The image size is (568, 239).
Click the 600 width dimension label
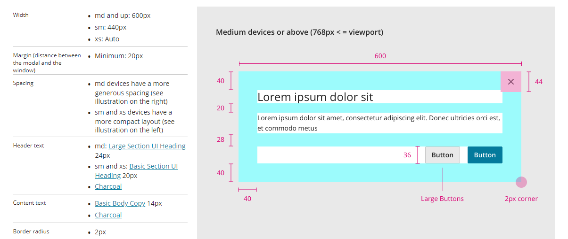[380, 56]
